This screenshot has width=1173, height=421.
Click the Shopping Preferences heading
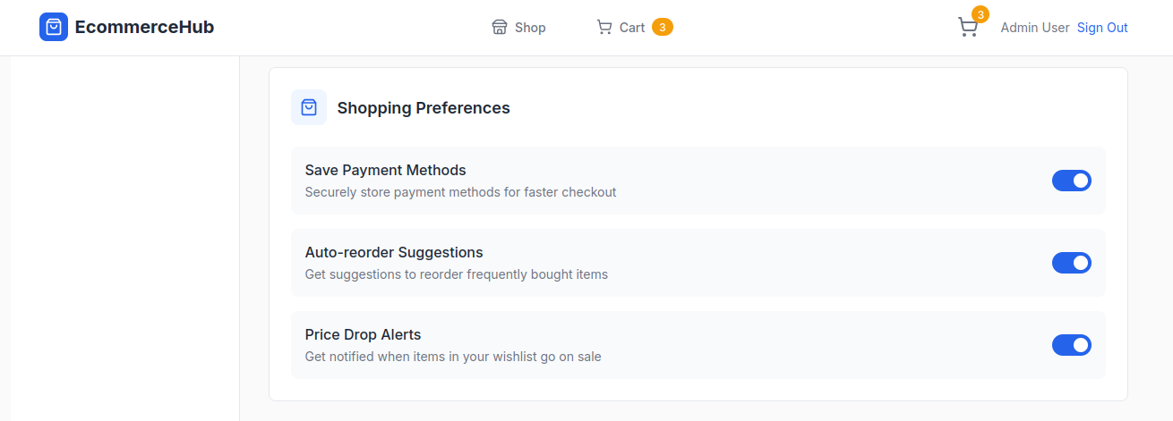pyautogui.click(x=424, y=108)
